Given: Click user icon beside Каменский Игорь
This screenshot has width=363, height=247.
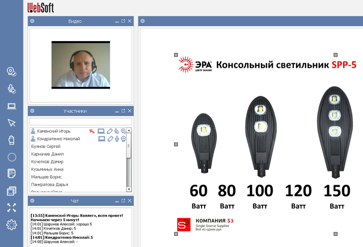Looking at the screenshot, I should [33, 131].
